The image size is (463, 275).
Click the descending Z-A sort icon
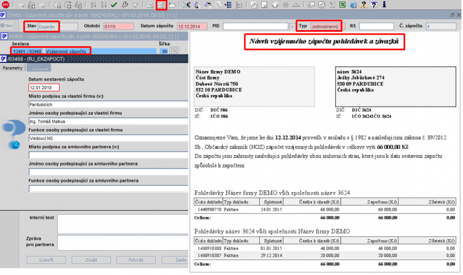coord(104,5)
